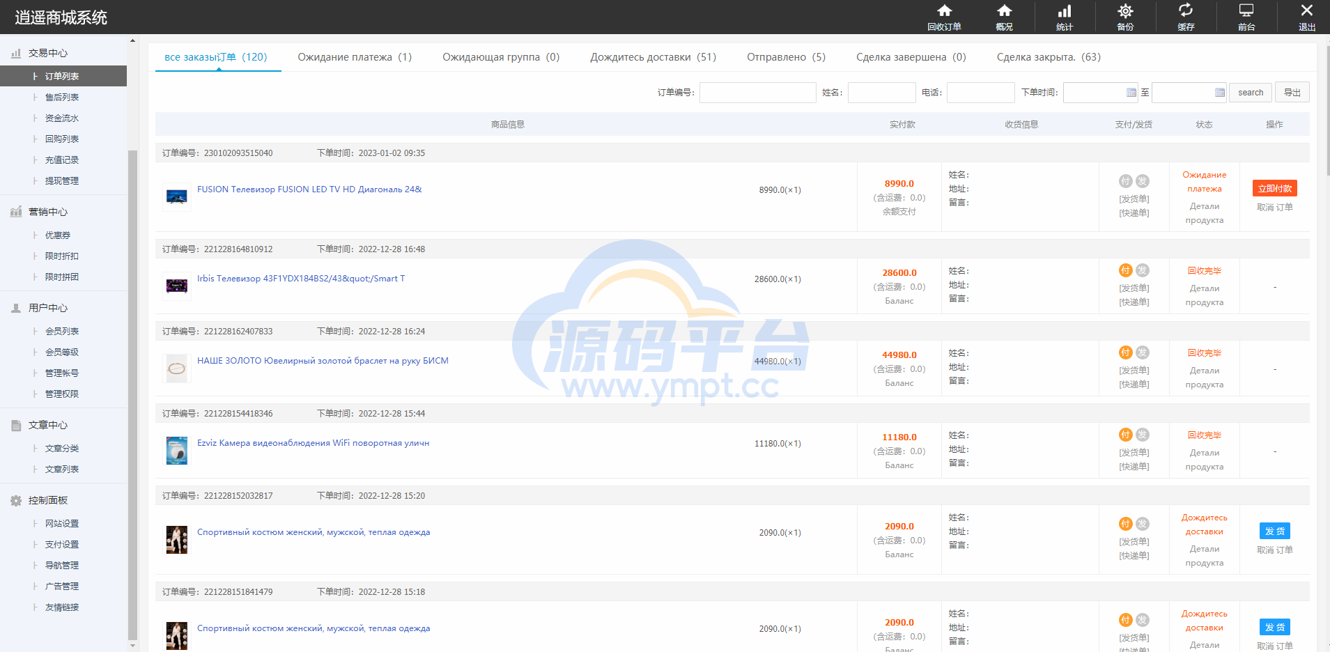
Task: Click FUSION TV product thumbnail
Action: point(177,197)
